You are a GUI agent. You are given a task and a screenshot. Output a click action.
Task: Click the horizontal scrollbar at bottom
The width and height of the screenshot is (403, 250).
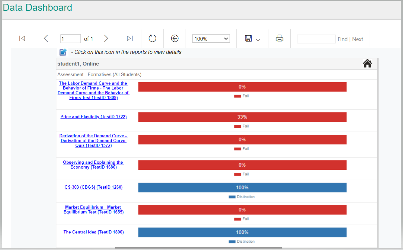(198, 248)
